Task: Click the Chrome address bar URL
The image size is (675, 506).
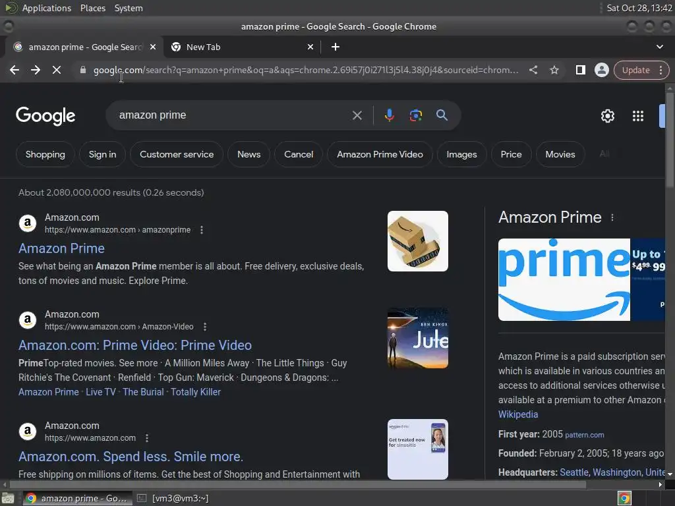Action: click(306, 70)
